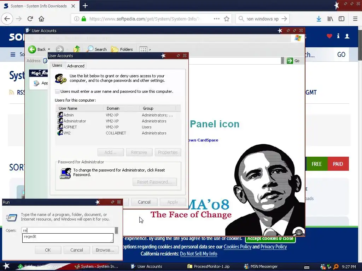The width and height of the screenshot is (362, 271).
Task: Open the Firefox library icon
Action: point(330,19)
